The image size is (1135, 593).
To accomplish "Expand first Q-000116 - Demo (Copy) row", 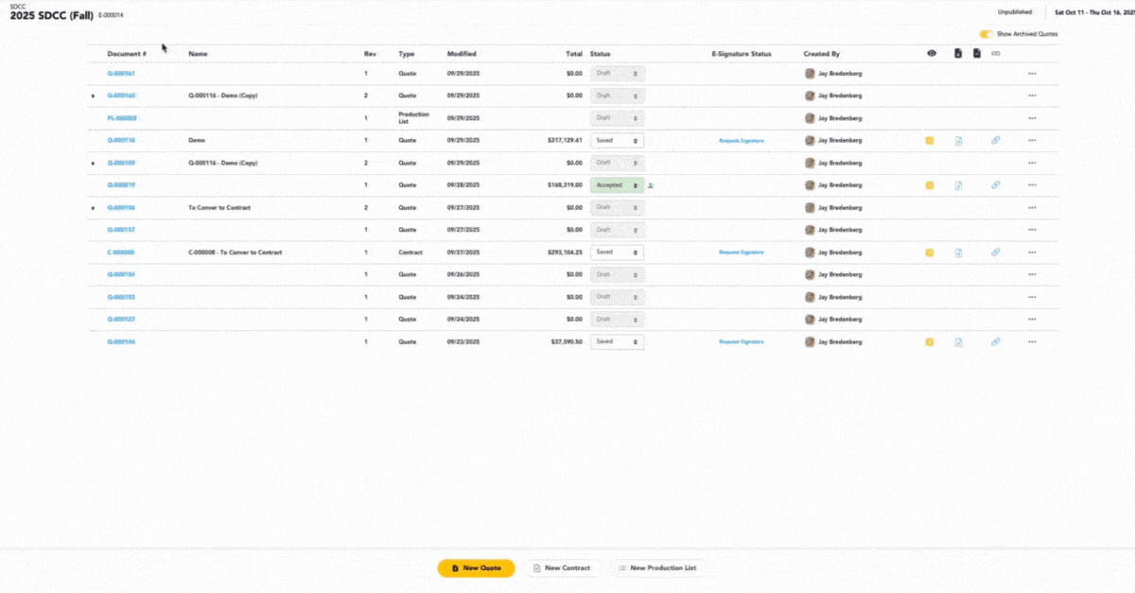I will pos(93,96).
